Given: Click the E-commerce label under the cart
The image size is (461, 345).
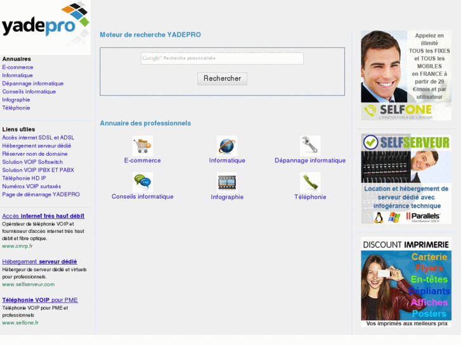Looking at the screenshot, I should (142, 161).
